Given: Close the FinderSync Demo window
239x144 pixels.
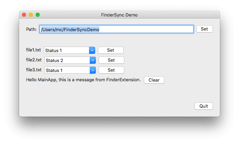Looking at the screenshot, I should pos(24,15).
